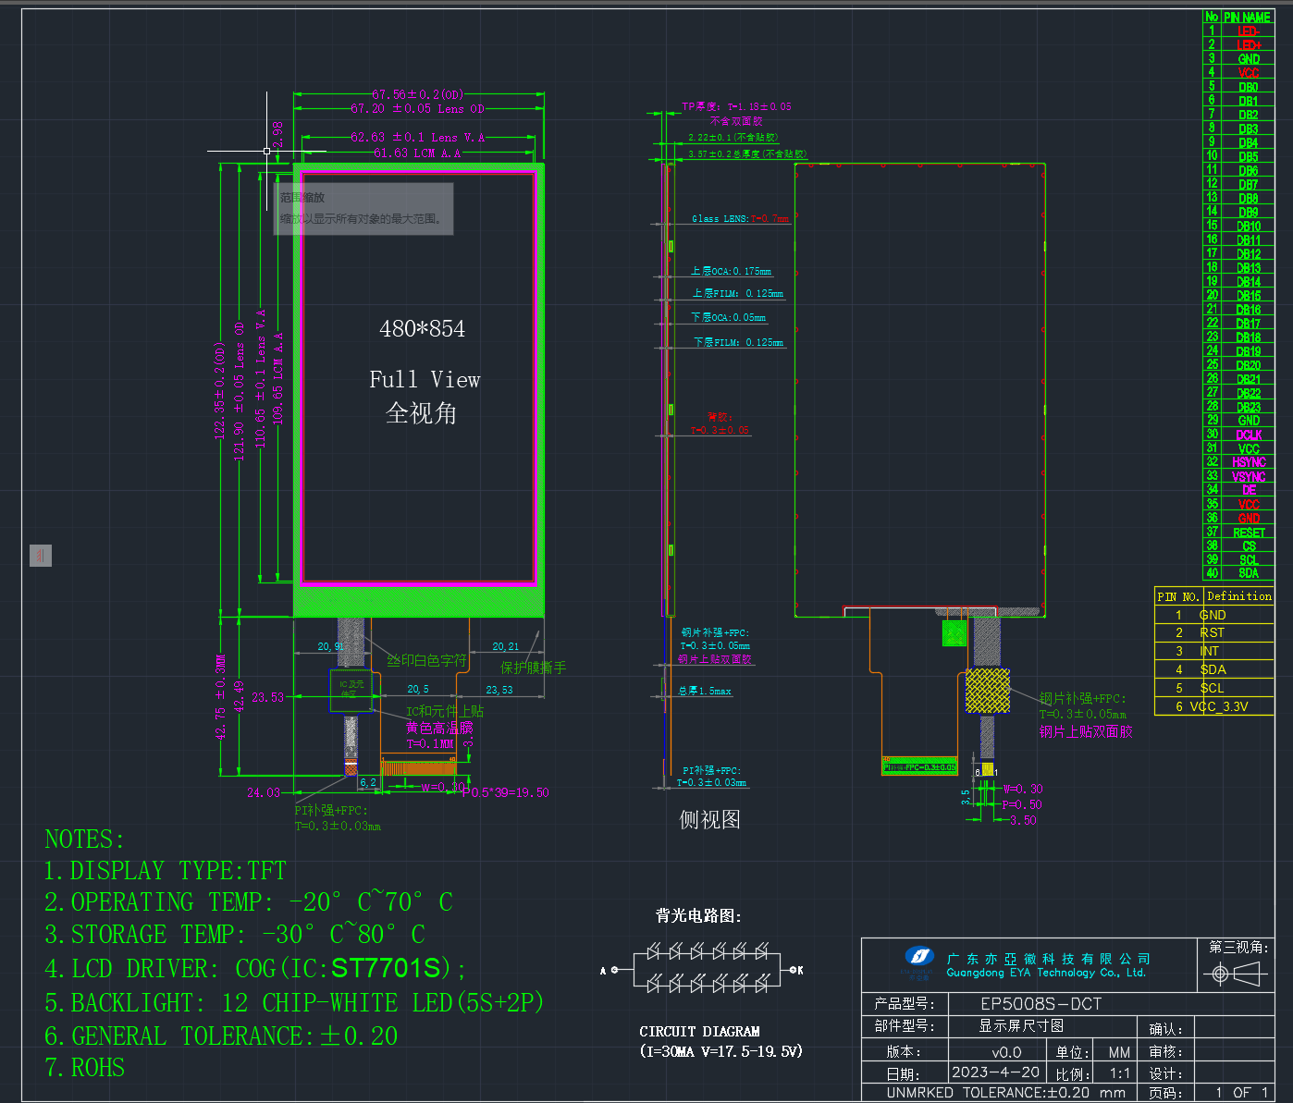Click the "PIN NAME" table header
The height and width of the screenshot is (1103, 1293).
(1248, 17)
